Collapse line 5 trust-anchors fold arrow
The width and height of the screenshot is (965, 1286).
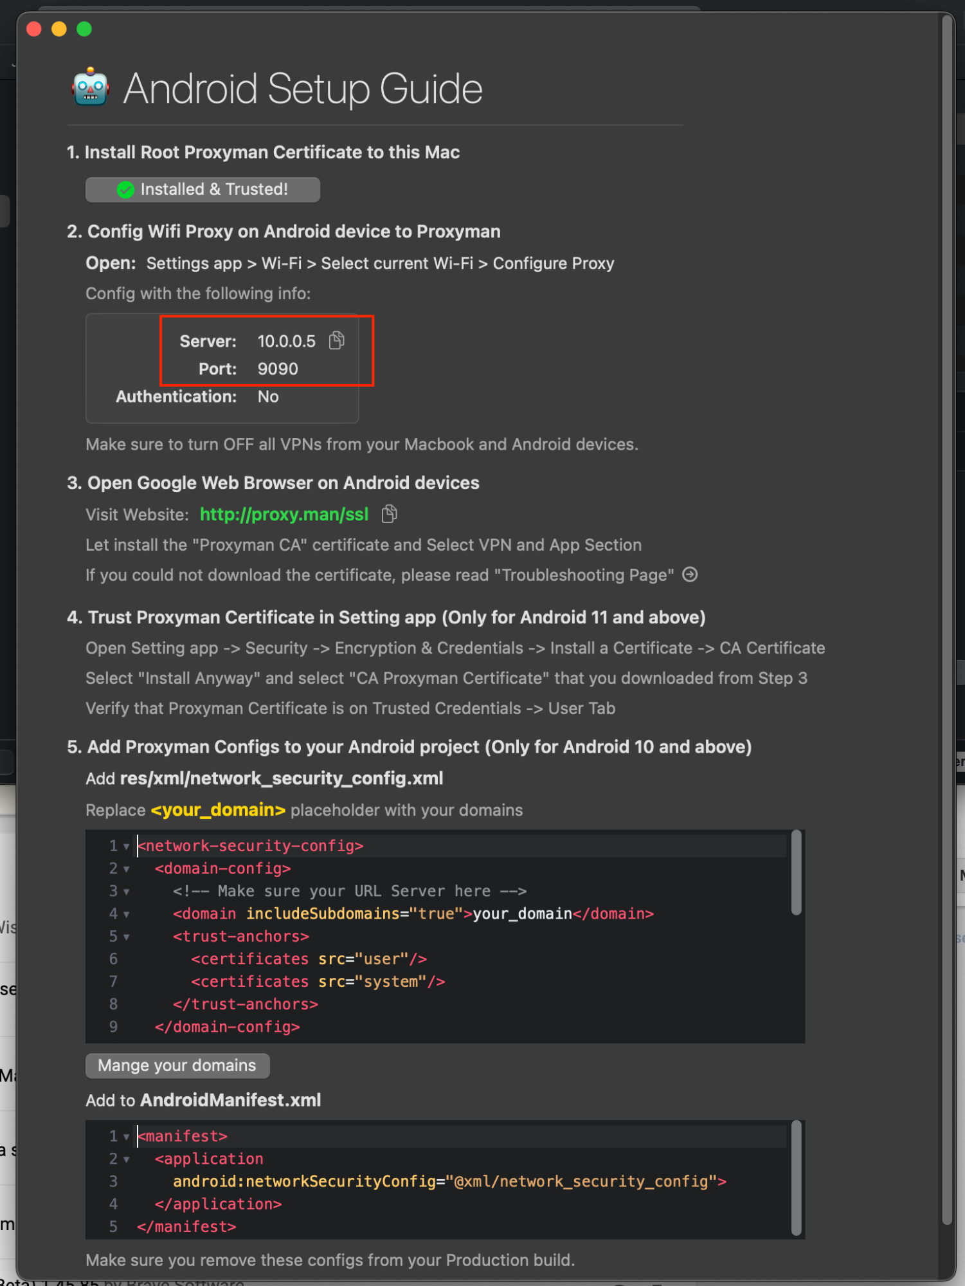pyautogui.click(x=127, y=937)
